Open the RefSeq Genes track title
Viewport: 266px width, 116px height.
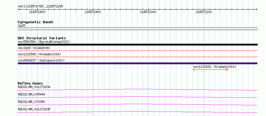(30, 83)
